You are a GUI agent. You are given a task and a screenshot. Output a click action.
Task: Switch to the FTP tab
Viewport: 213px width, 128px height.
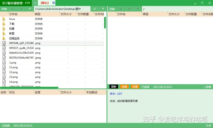point(28,3)
